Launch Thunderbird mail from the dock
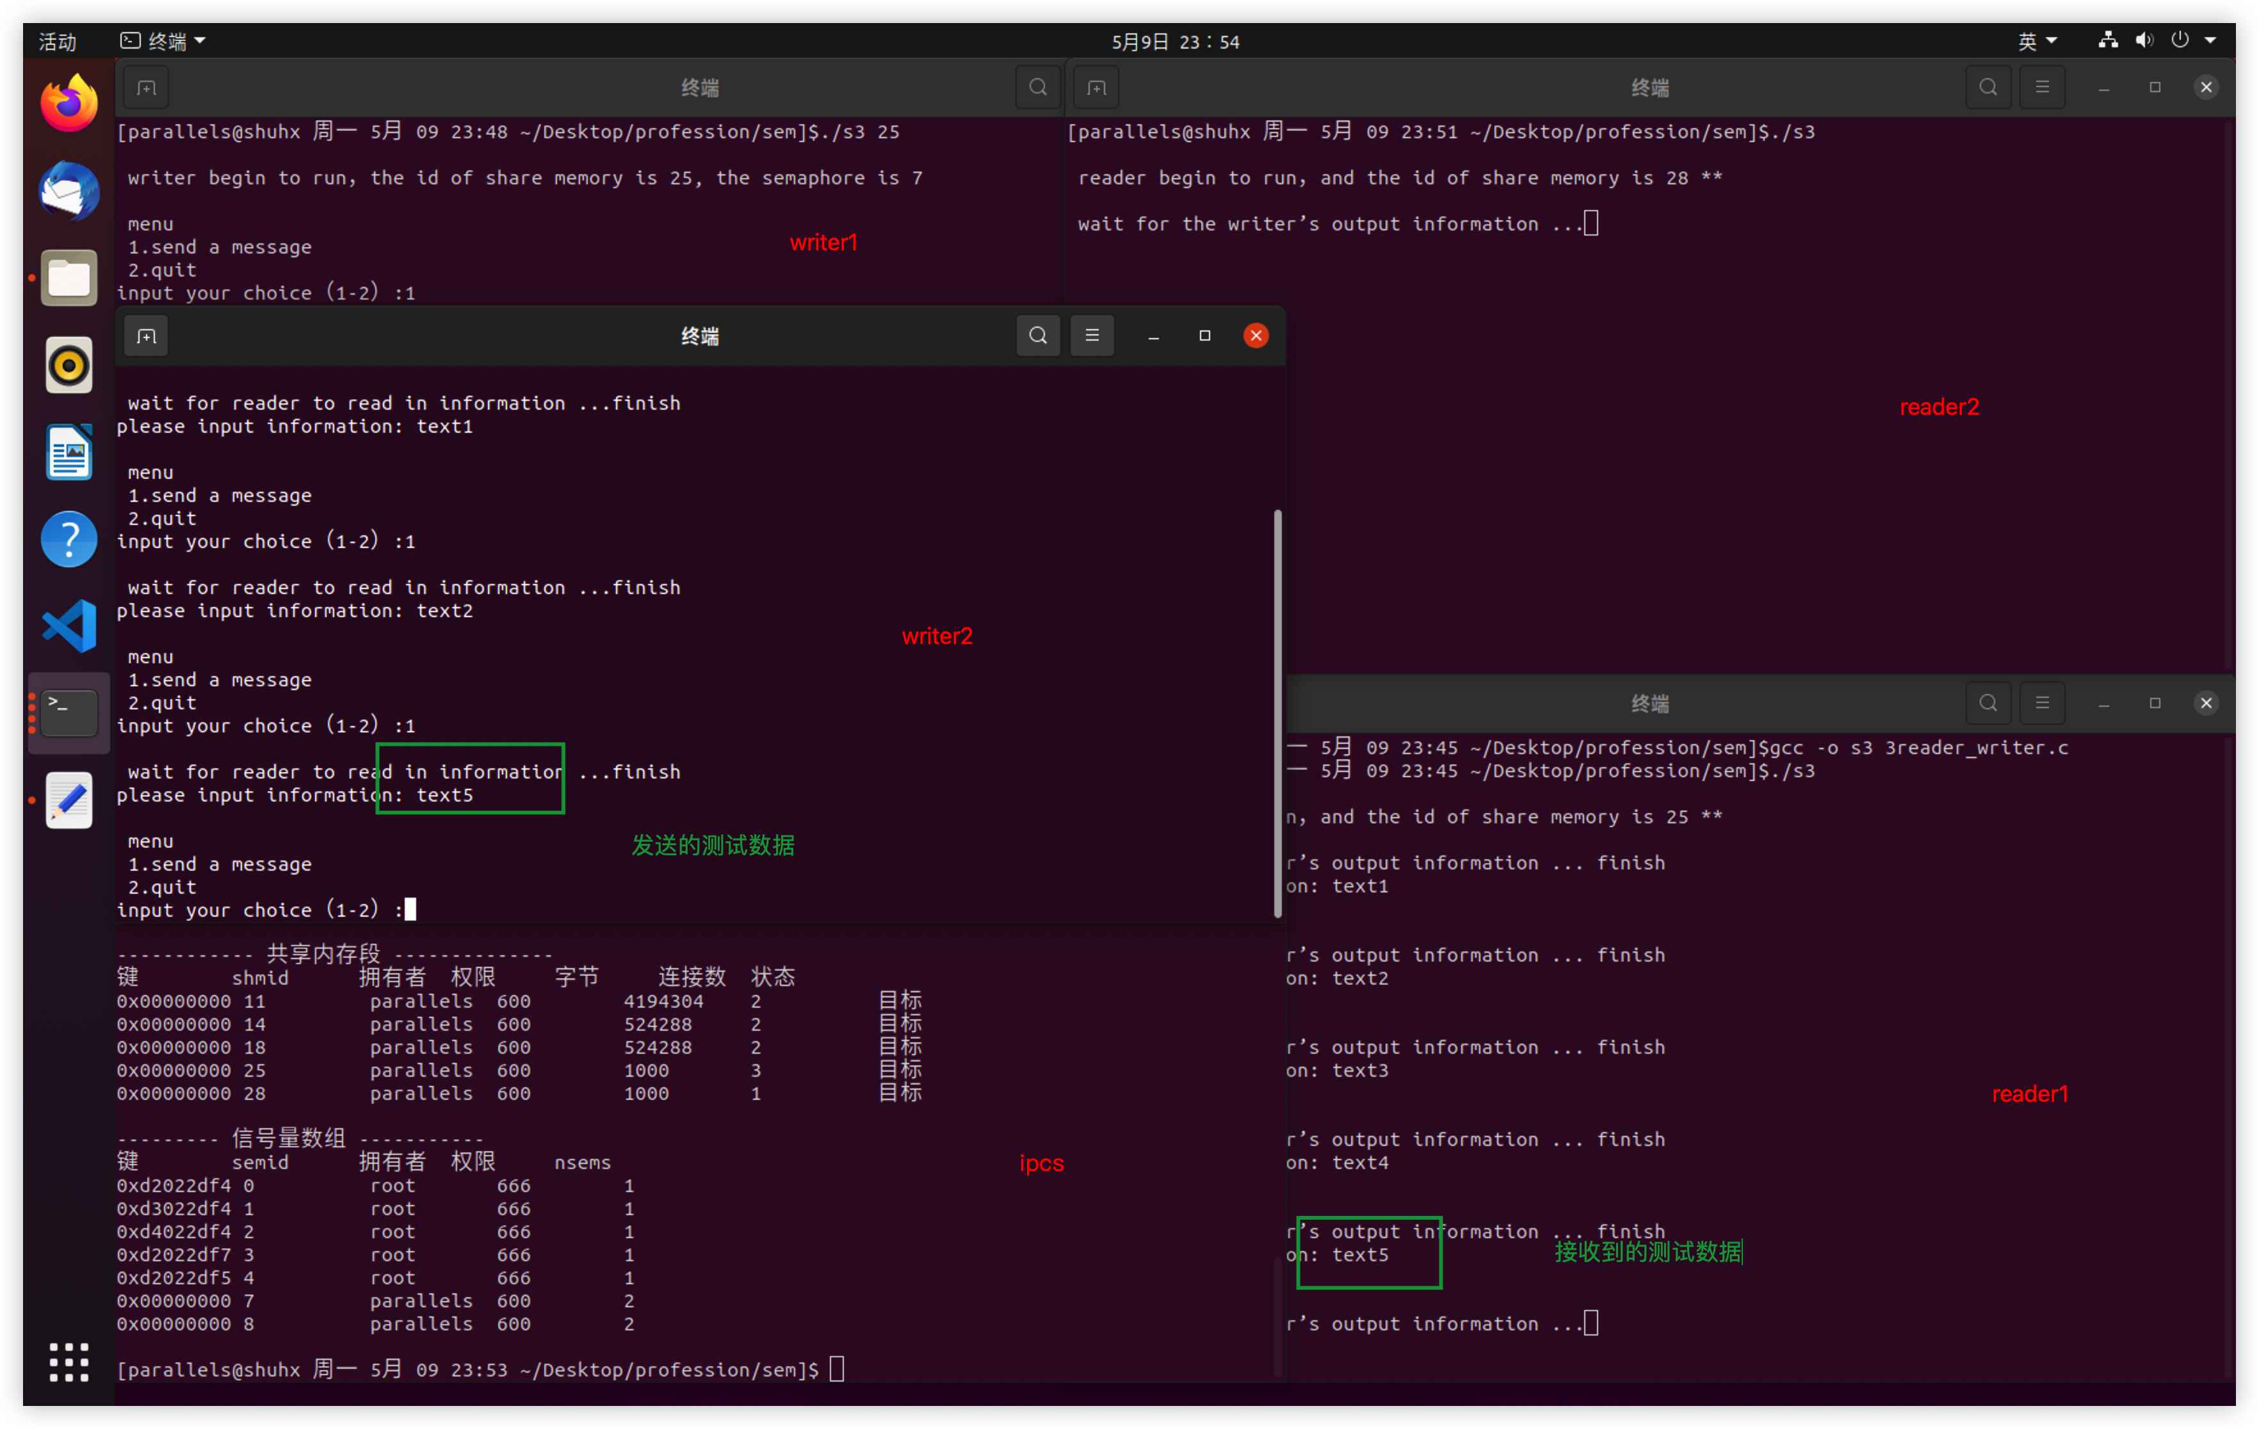2259x1429 pixels. pos(69,191)
